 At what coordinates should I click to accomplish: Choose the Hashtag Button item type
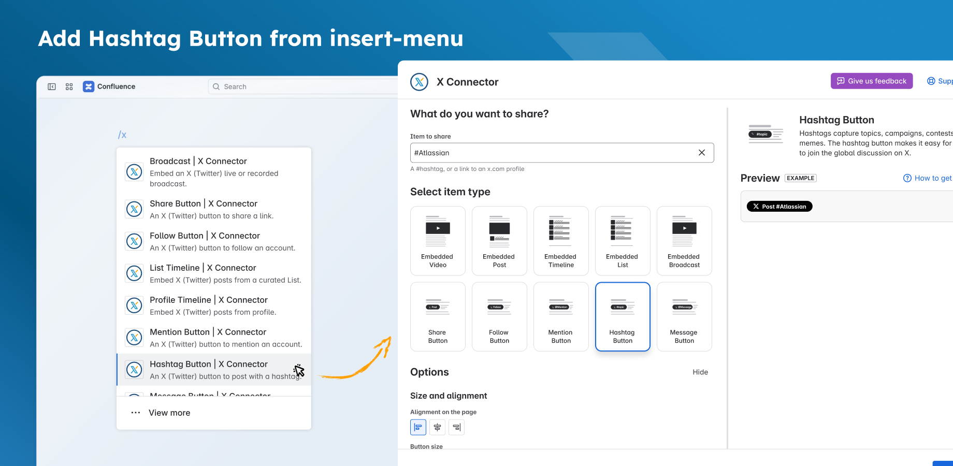tap(623, 317)
